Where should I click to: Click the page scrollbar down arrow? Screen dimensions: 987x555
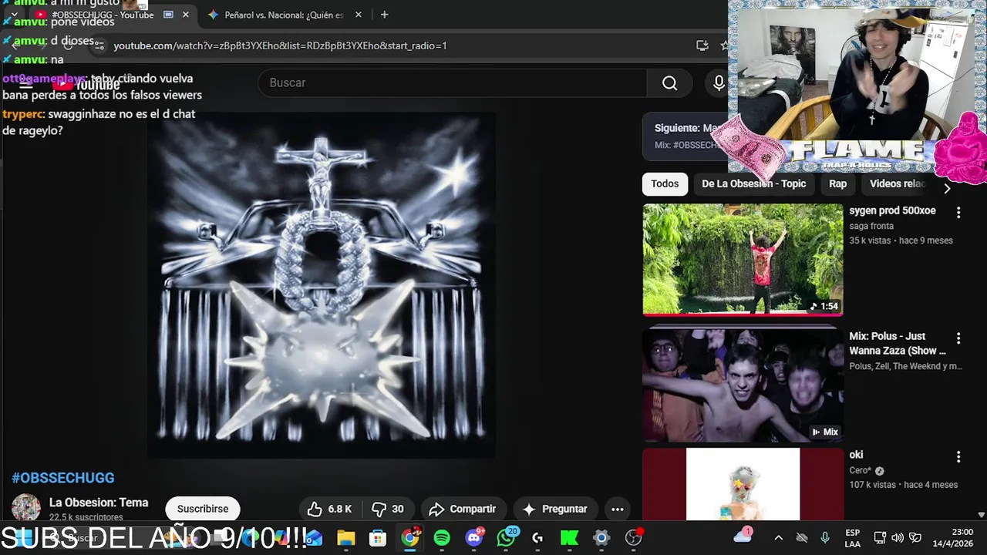(x=981, y=514)
